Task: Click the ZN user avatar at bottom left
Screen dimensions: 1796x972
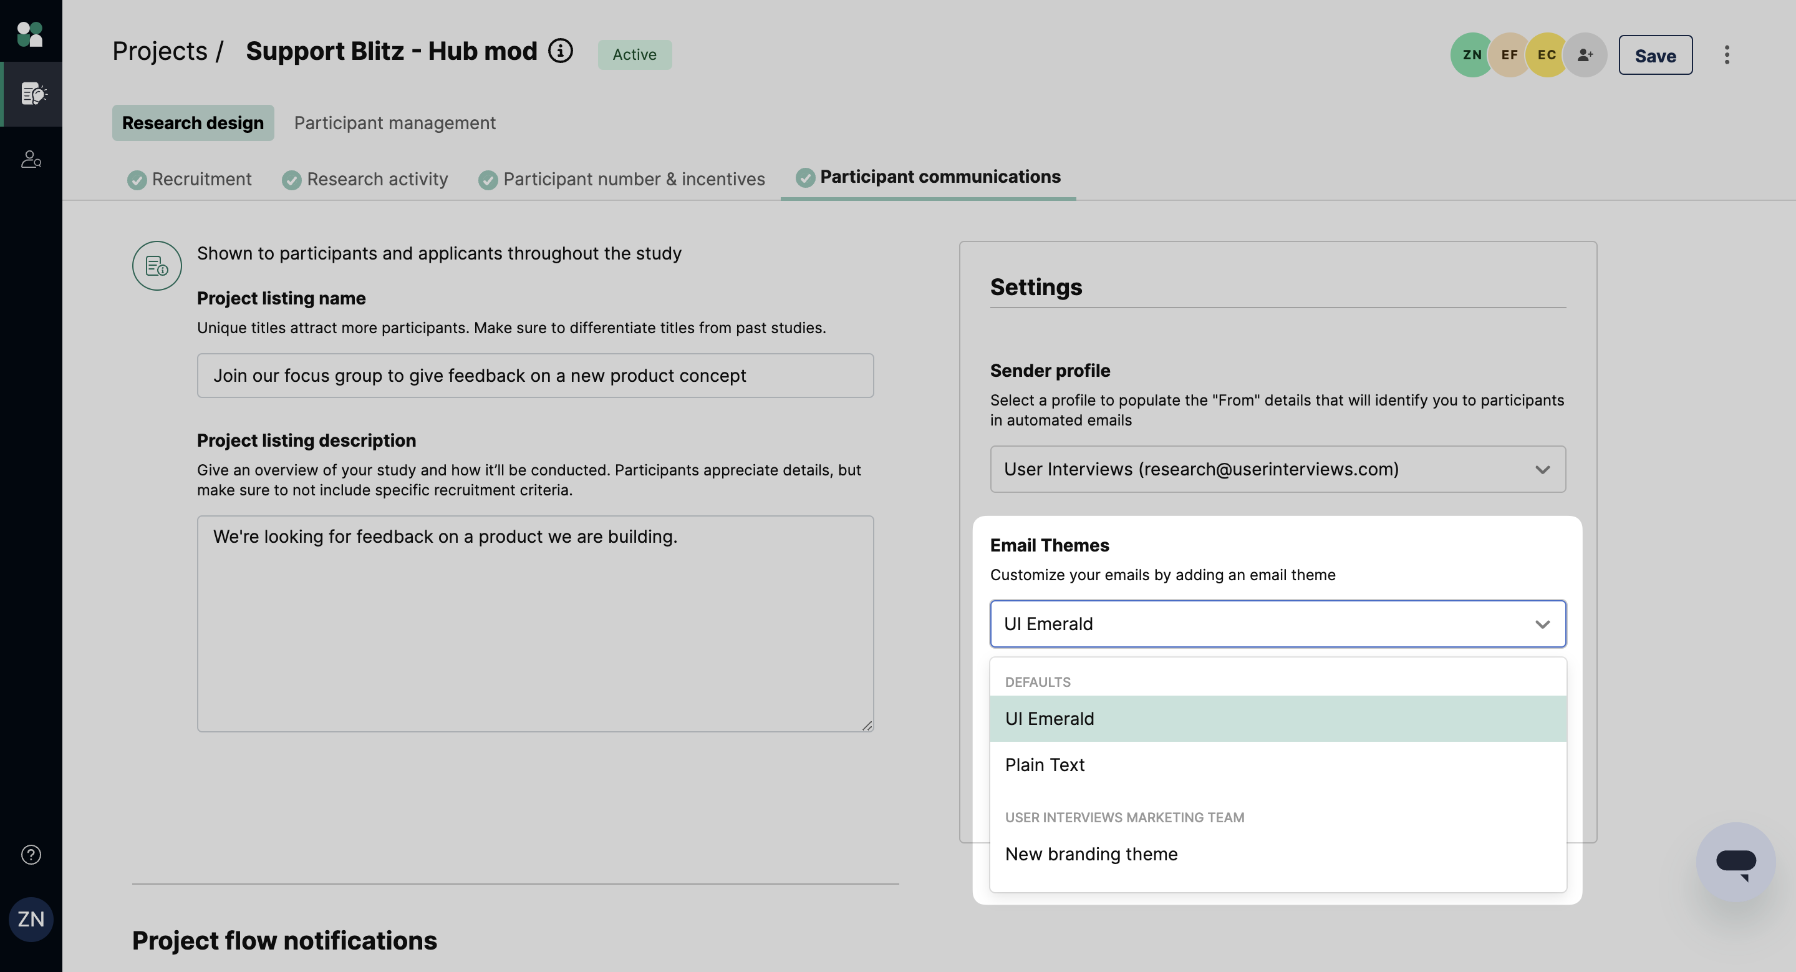Action: 31,919
